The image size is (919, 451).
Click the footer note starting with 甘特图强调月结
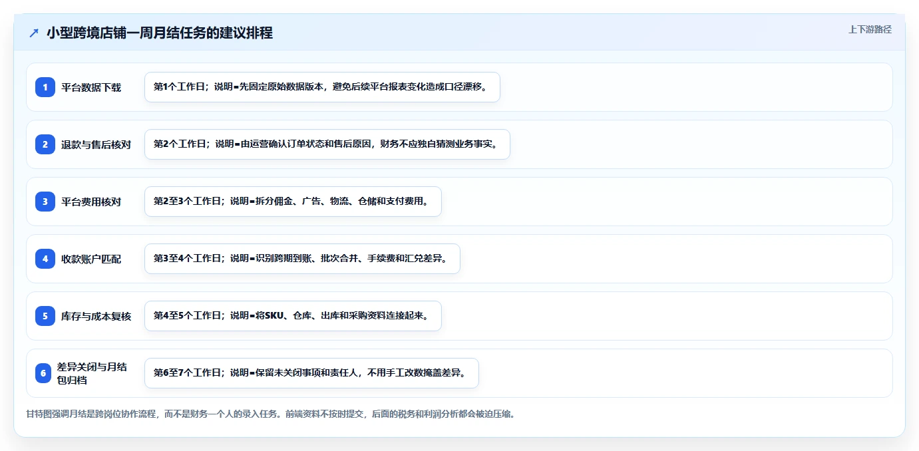(271, 414)
